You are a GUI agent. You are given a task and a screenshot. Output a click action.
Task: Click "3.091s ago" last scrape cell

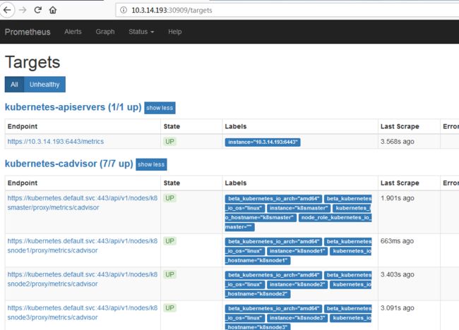pyautogui.click(x=398, y=307)
